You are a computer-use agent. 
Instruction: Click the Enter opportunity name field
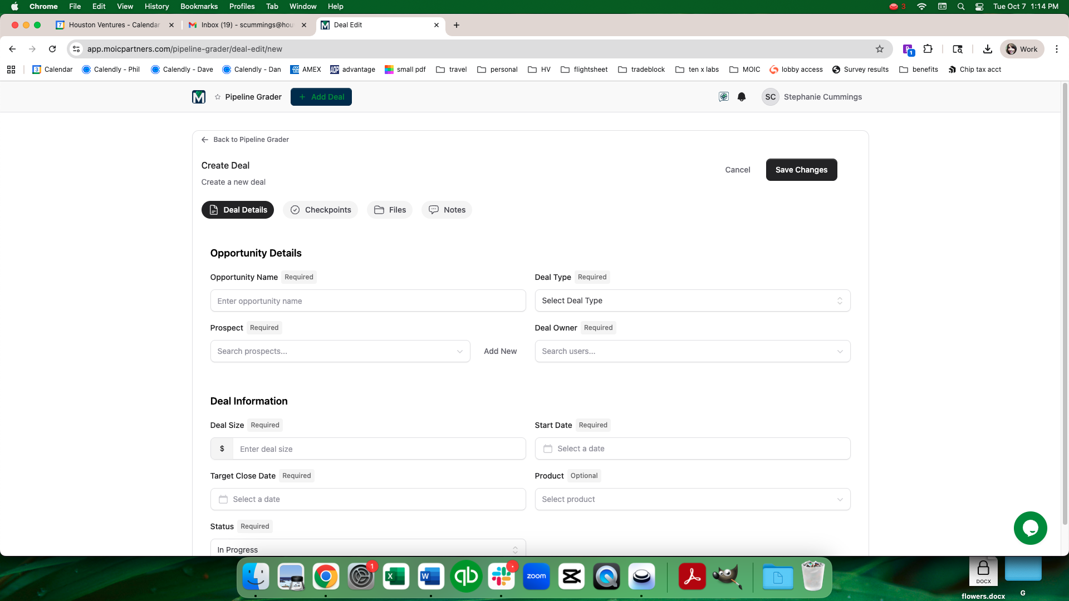coord(367,301)
